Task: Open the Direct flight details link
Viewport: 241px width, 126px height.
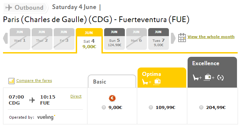Action: (x=76, y=96)
